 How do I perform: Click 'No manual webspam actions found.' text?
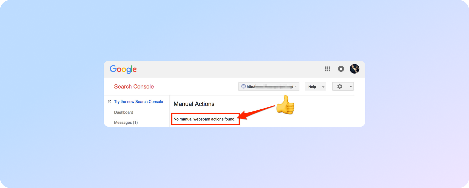(204, 119)
